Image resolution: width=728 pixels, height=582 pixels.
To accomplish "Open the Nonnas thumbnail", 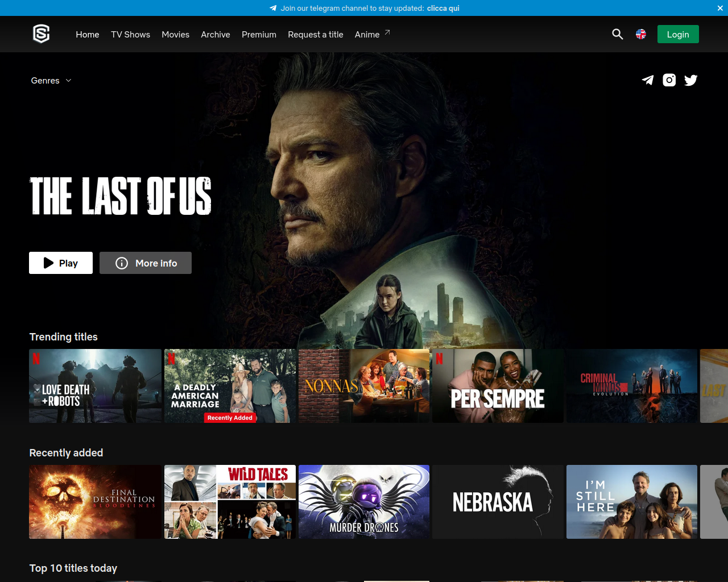I will pyautogui.click(x=364, y=386).
